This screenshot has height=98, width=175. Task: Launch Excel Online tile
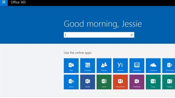coord(104,82)
